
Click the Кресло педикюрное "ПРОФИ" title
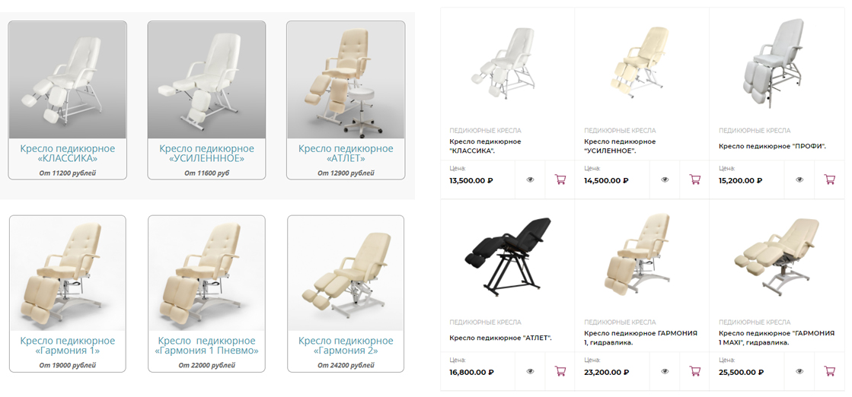[x=774, y=146]
